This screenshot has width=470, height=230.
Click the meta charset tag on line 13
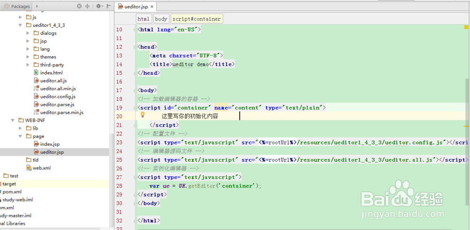(x=186, y=56)
